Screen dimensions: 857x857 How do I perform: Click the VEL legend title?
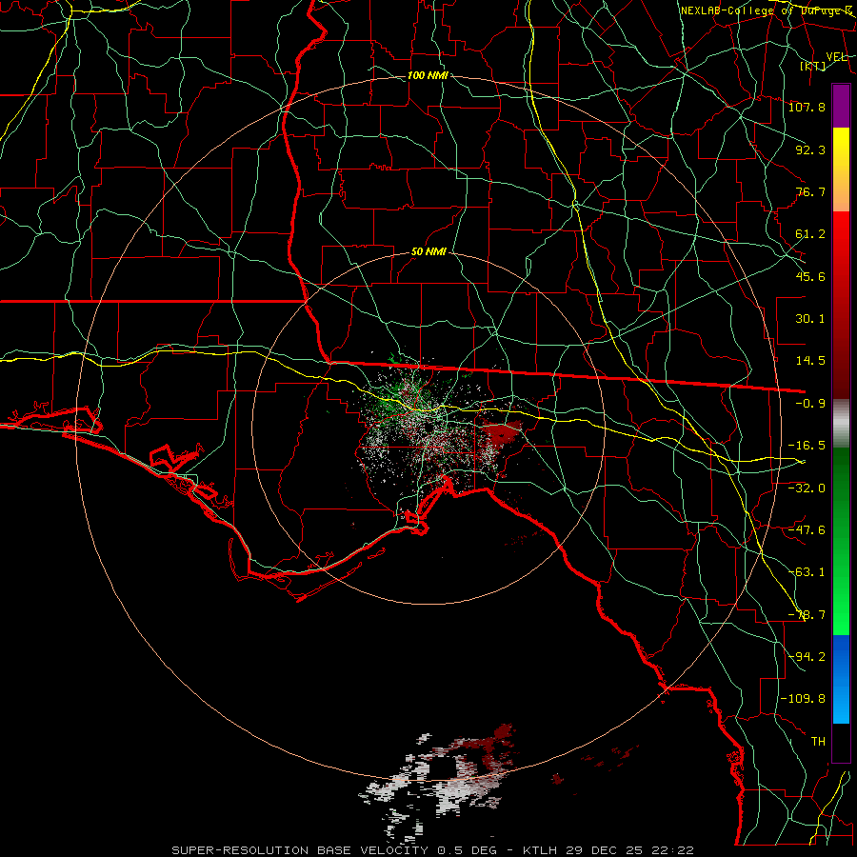(836, 56)
